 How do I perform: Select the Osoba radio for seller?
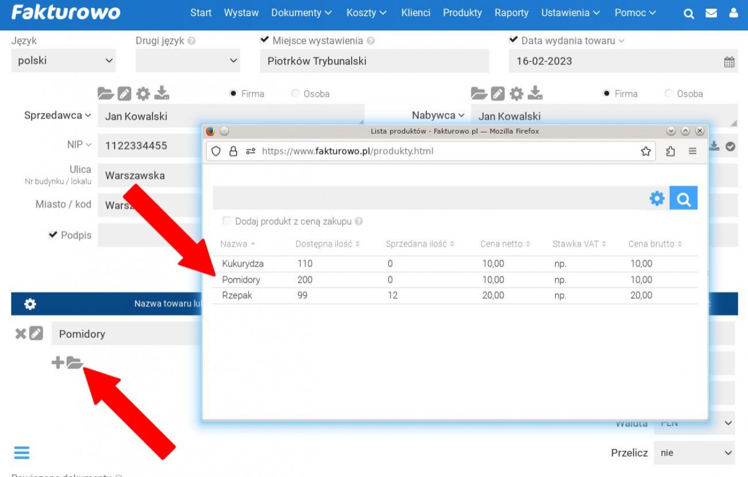pyautogui.click(x=296, y=94)
